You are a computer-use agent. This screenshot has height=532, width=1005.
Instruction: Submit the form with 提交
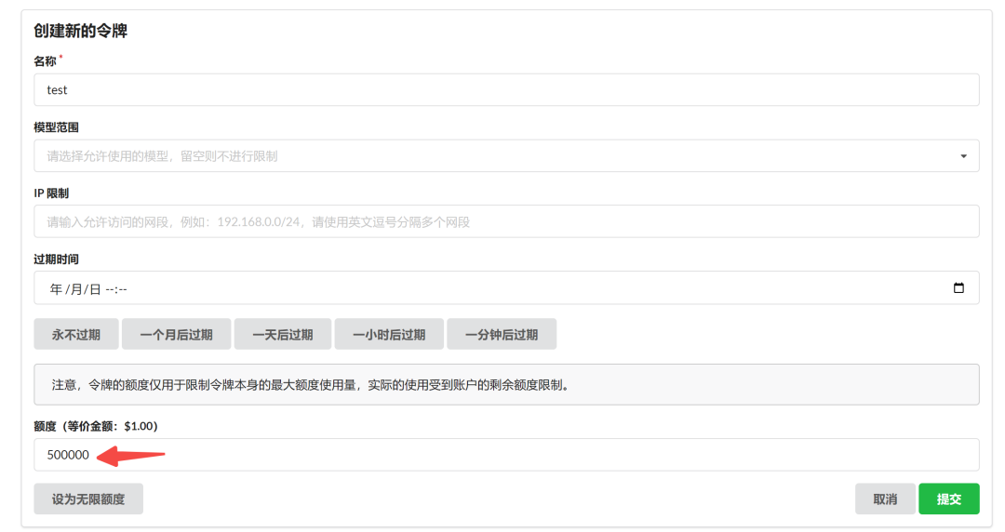[948, 499]
